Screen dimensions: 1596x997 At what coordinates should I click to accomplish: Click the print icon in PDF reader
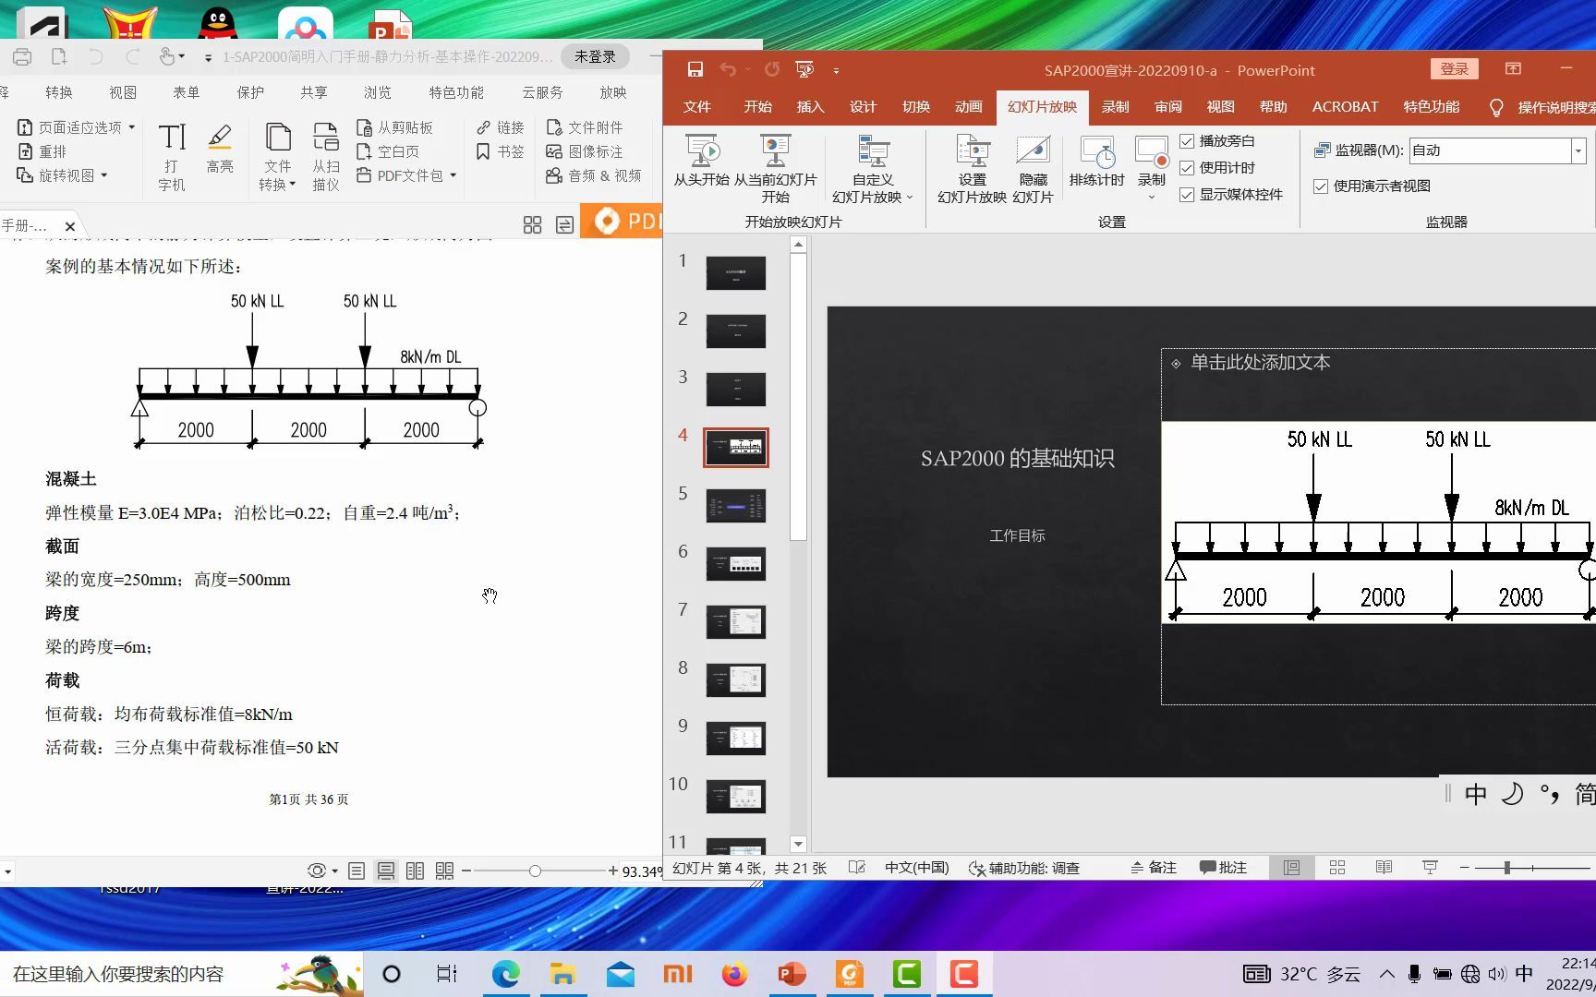tap(22, 57)
